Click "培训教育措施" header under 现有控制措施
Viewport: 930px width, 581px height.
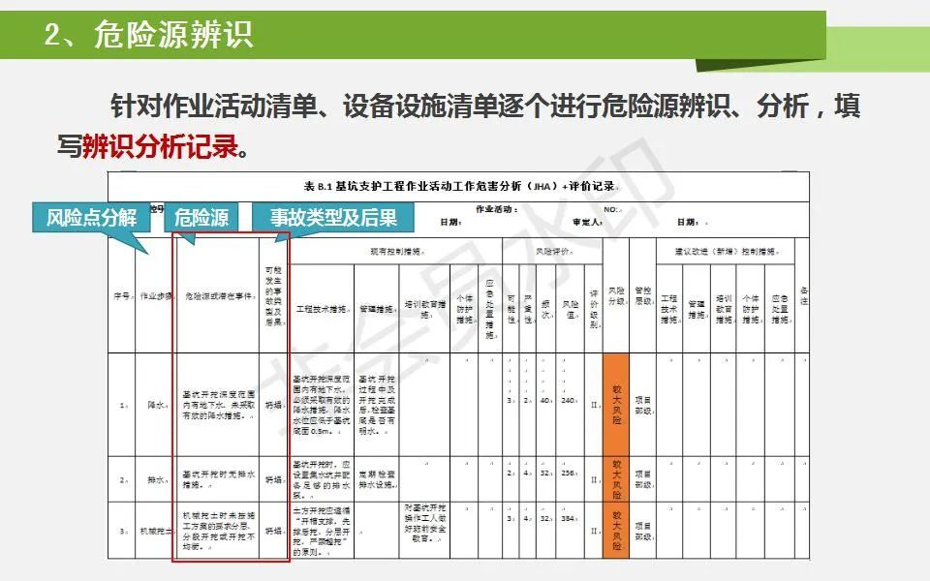tap(424, 309)
